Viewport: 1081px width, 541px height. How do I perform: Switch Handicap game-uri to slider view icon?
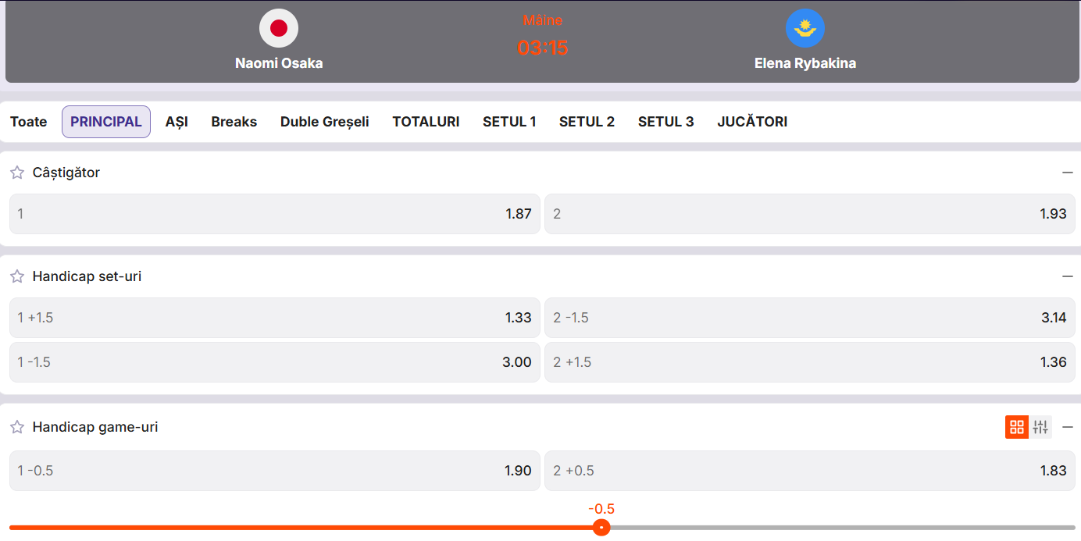click(x=1040, y=427)
